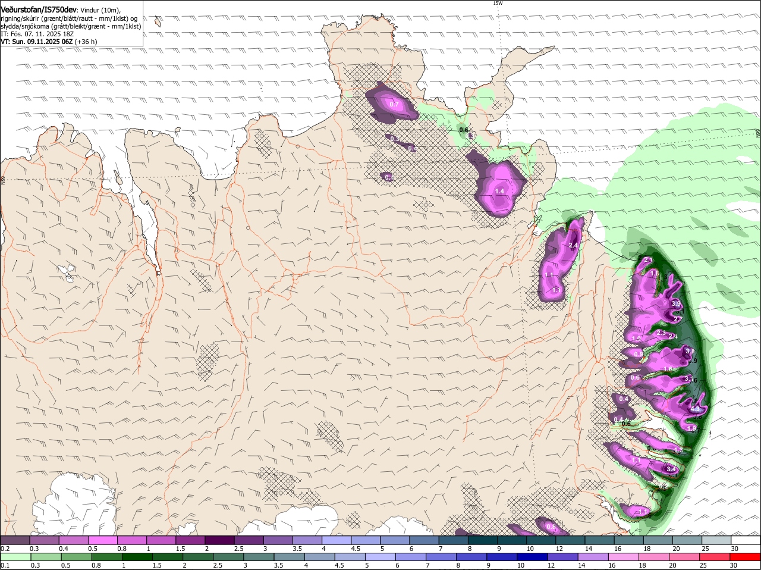
Task: Select upper legend swatch between 4.5 and 5
Action: point(366,540)
